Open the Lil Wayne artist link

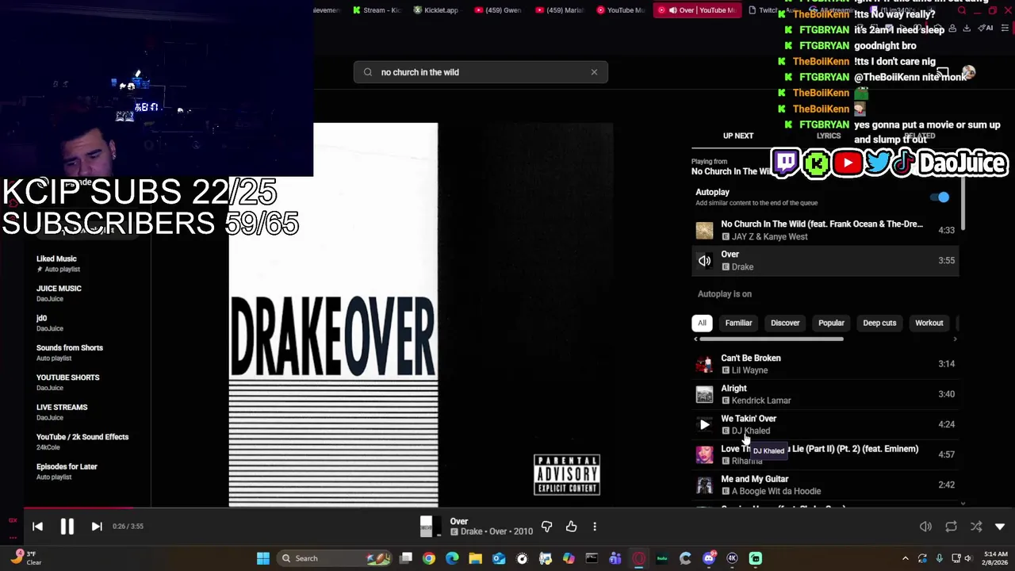(749, 370)
